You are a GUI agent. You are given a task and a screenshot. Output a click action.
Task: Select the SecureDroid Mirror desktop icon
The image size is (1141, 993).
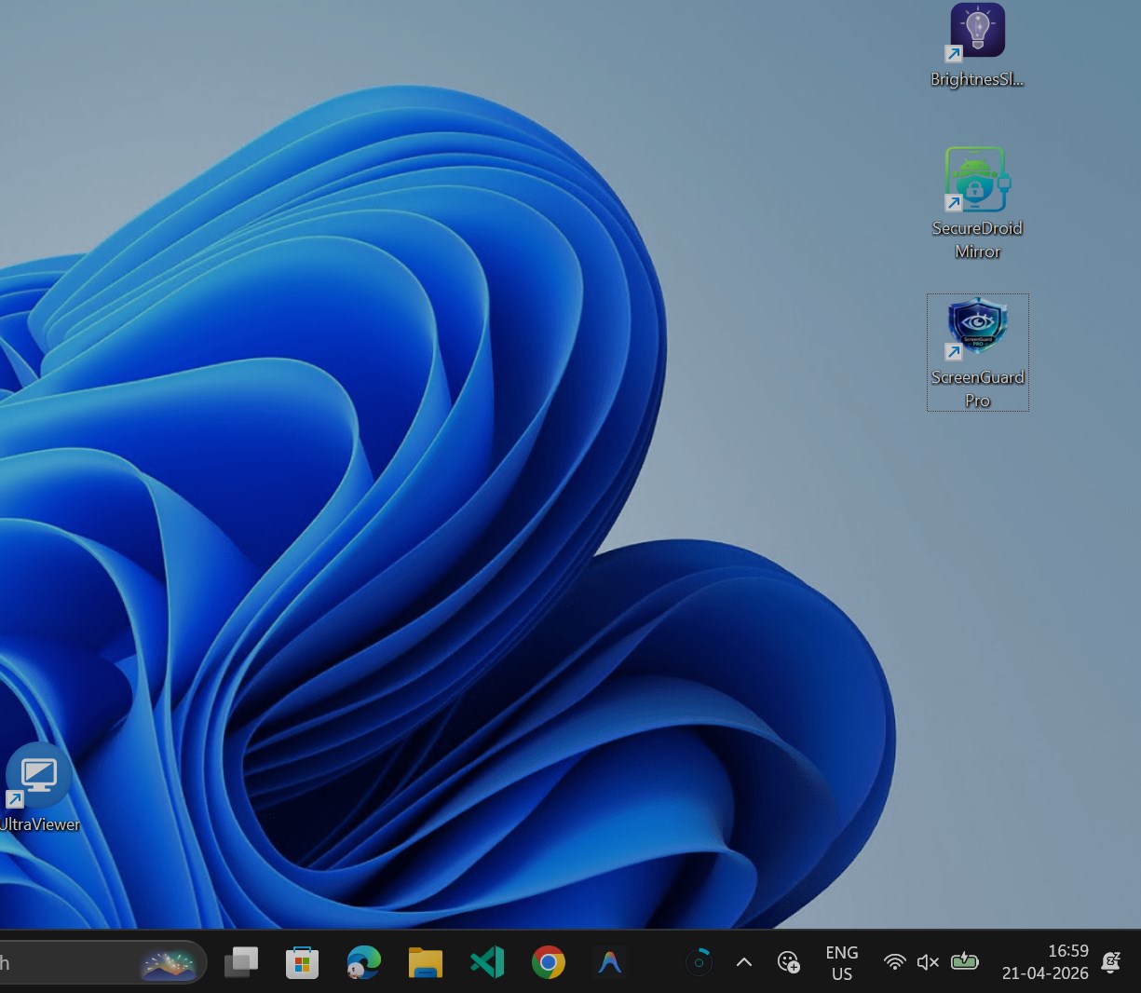click(x=977, y=203)
